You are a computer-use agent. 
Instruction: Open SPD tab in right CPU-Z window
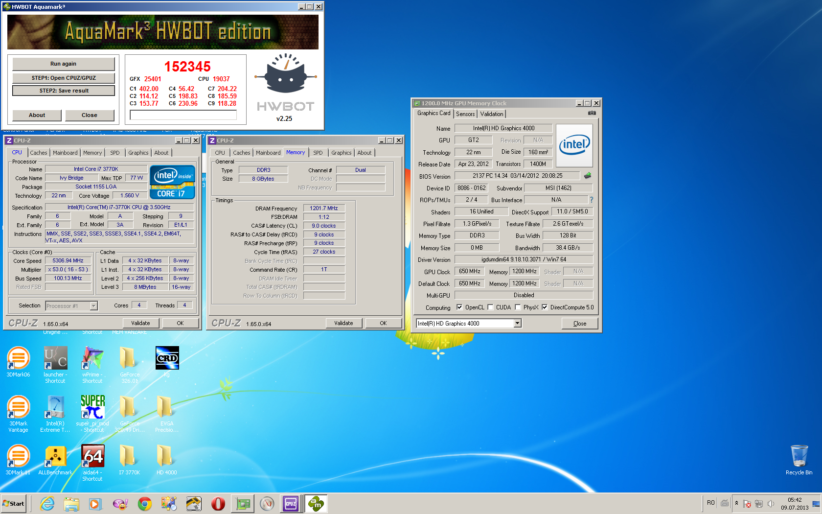click(x=318, y=153)
